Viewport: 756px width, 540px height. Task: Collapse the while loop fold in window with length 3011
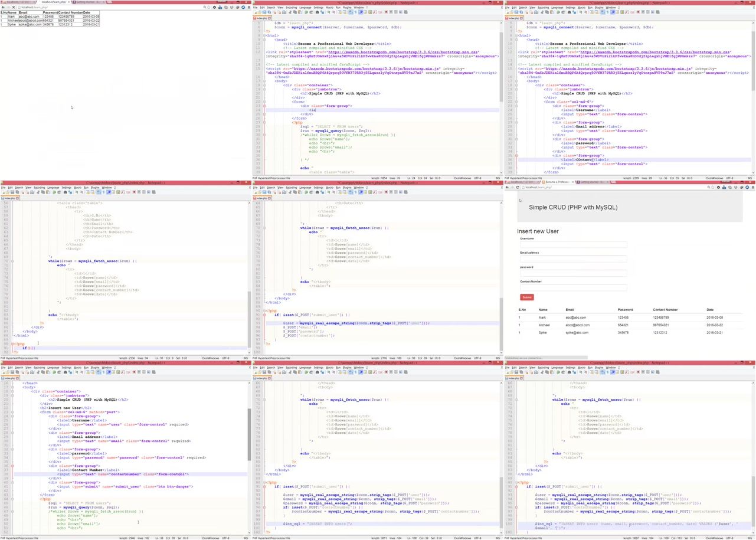tap(264, 400)
